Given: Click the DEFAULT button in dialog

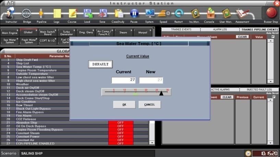Looking at the screenshot, I should pyautogui.click(x=100, y=64).
